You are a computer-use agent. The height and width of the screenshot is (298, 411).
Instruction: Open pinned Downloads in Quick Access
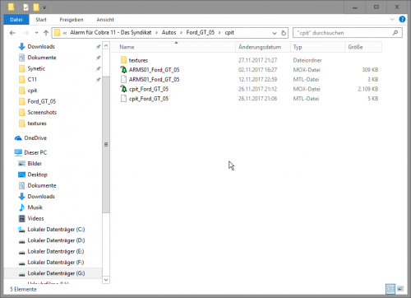(x=41, y=47)
